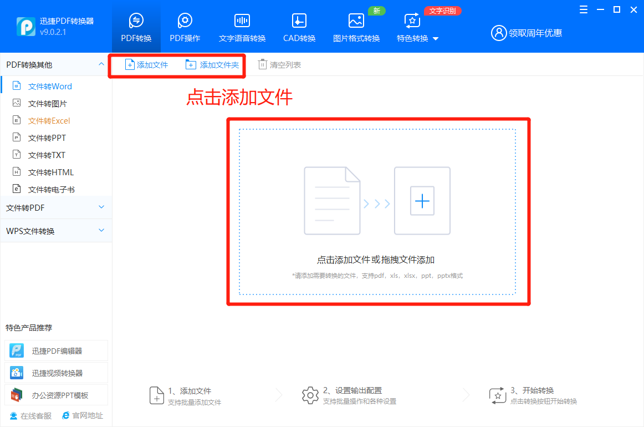The width and height of the screenshot is (644, 427).
Task: Click the 清空列表 trash button
Action: tap(280, 64)
